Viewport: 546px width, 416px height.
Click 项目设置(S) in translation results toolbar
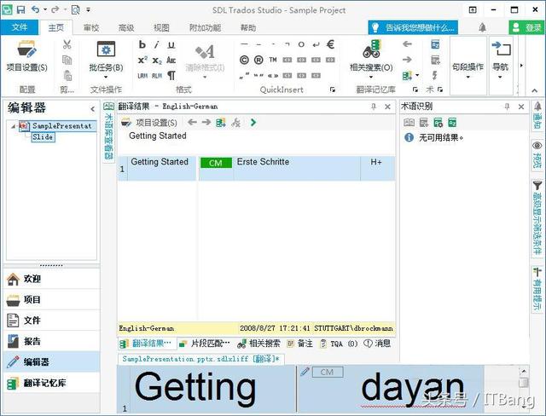149,123
